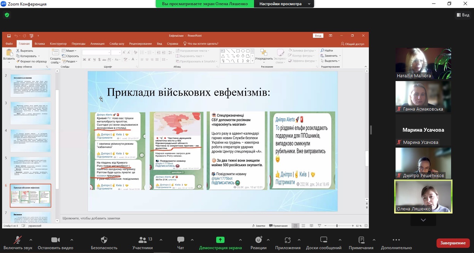474x253 pixels.
Task: Open the Реакции emoji icon
Action: click(x=259, y=240)
